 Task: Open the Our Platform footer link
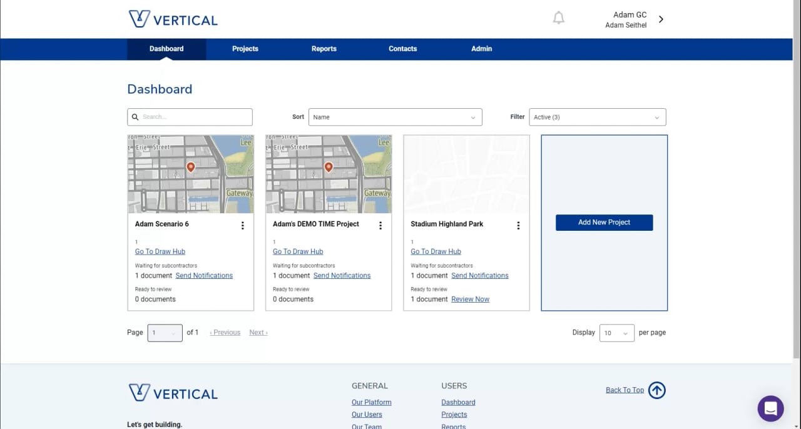[x=372, y=403]
